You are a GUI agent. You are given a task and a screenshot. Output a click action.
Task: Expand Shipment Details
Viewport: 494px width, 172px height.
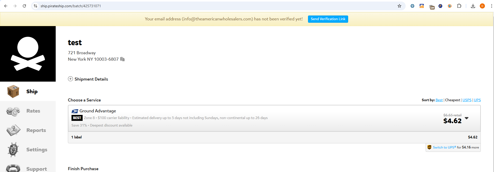pos(88,79)
